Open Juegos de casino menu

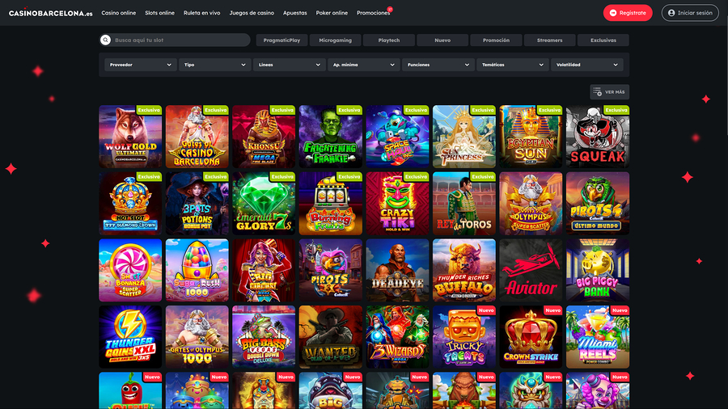252,13
